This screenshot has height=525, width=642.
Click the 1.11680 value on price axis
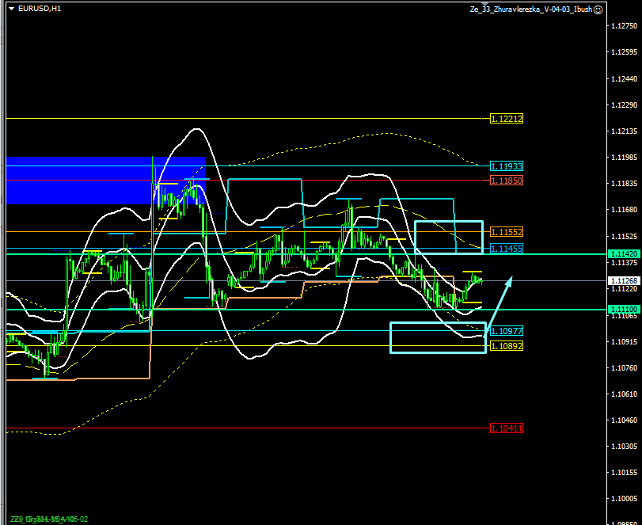coord(625,210)
